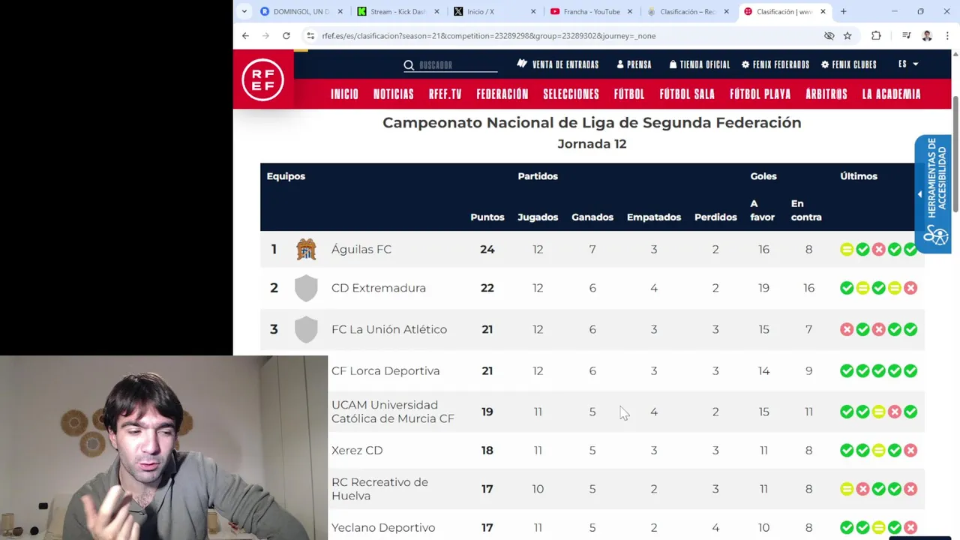Image resolution: width=960 pixels, height=540 pixels.
Task: Open La Academia menu item
Action: click(892, 94)
